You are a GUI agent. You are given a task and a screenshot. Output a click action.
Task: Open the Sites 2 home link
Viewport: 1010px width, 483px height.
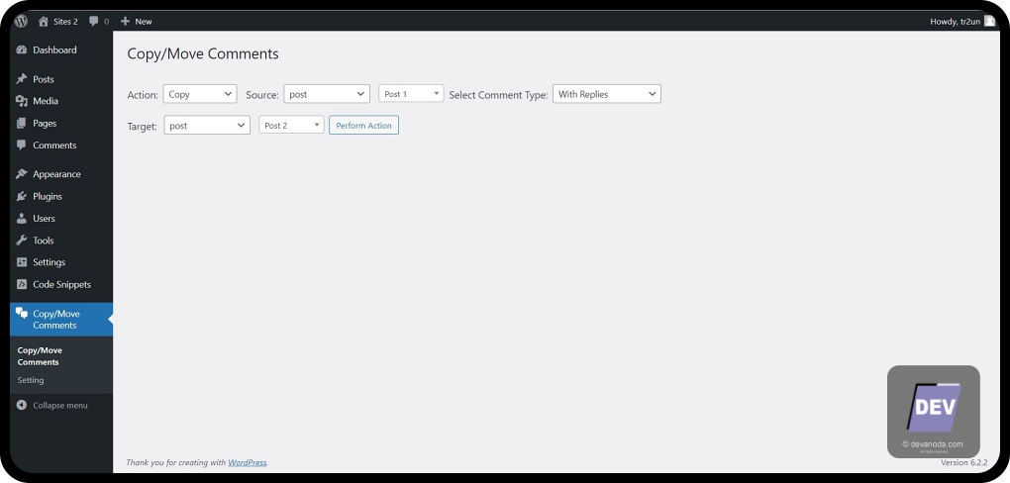click(x=58, y=21)
